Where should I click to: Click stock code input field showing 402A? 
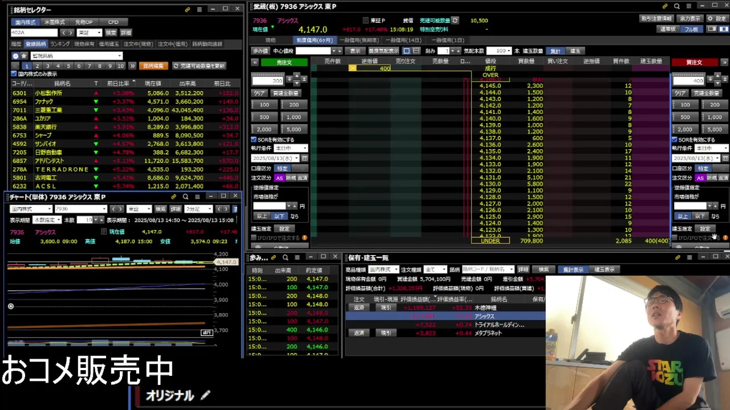pos(34,33)
